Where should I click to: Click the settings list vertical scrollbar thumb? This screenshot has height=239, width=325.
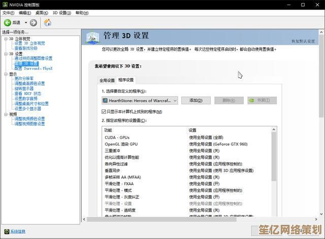click(274, 157)
